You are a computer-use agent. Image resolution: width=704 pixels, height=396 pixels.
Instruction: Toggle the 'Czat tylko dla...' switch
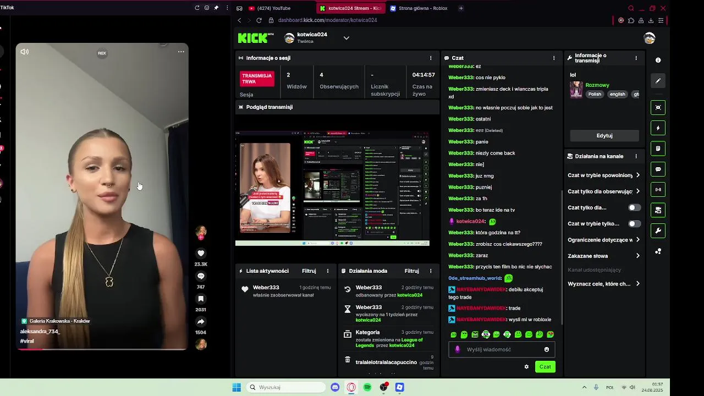click(x=634, y=207)
